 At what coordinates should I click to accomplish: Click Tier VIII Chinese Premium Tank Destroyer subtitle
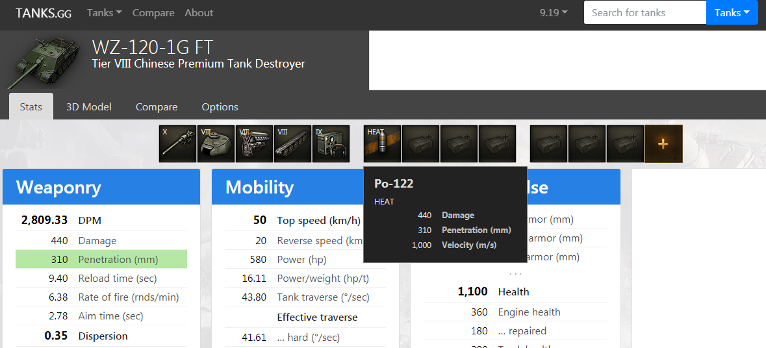198,64
